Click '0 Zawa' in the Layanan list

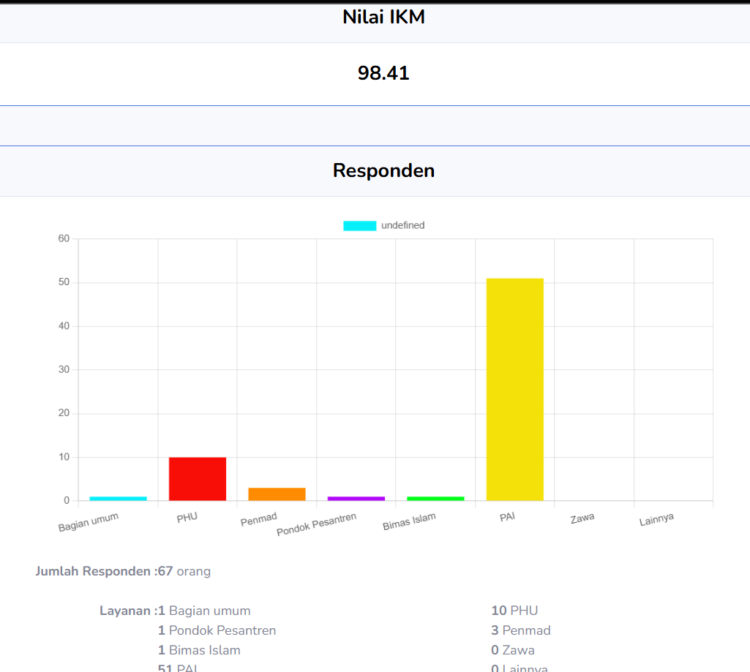512,650
